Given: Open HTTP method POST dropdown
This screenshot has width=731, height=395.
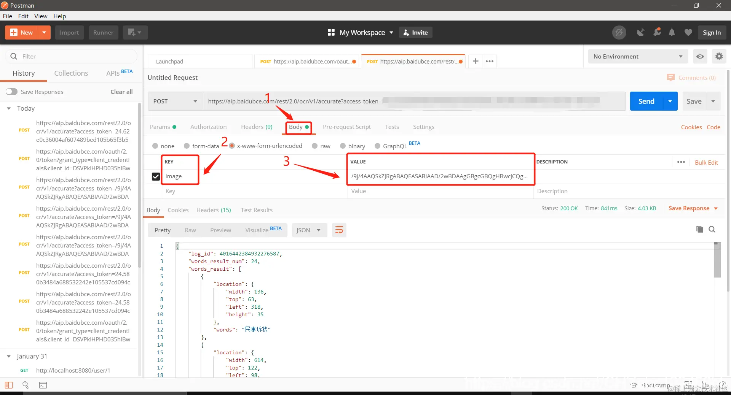Looking at the screenshot, I should pos(175,102).
